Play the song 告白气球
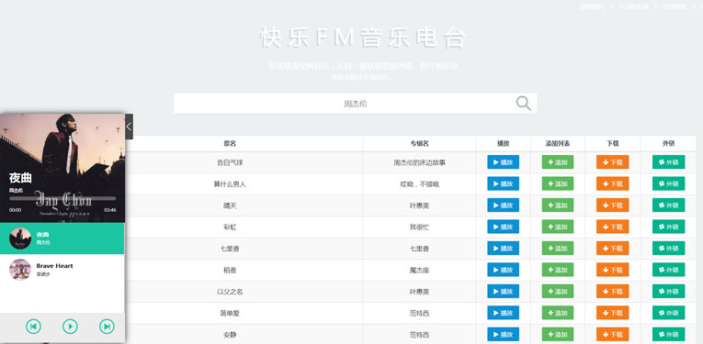Image resolution: width=703 pixels, height=344 pixels. (x=503, y=162)
